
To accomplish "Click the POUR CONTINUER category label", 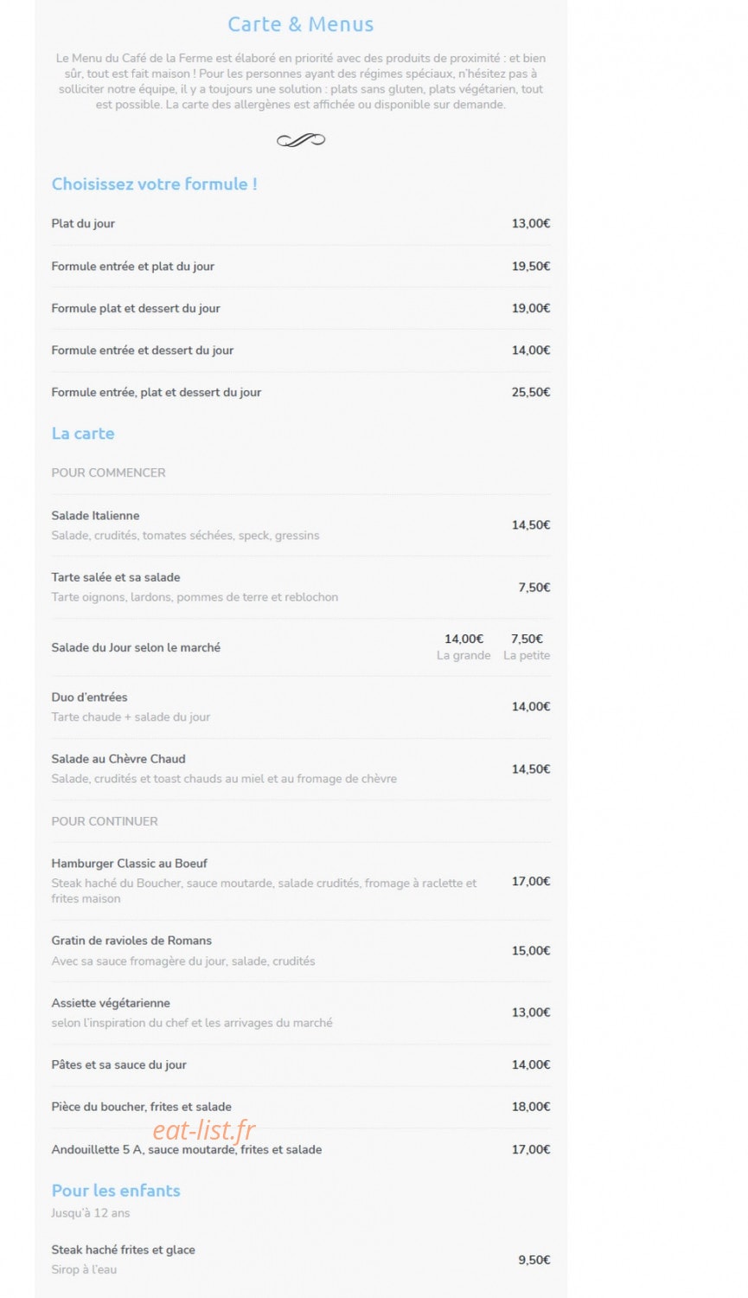I will pyautogui.click(x=105, y=821).
